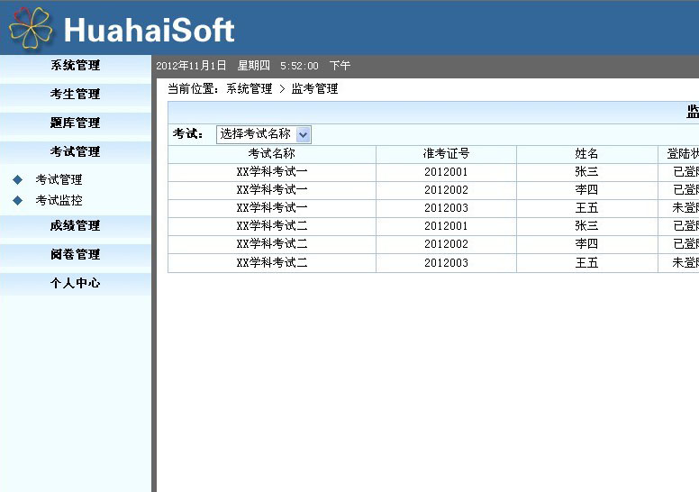
Task: Open the 成绩管理 sidebar section
Action: coord(76,225)
